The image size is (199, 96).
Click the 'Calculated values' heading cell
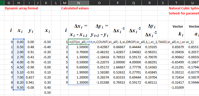[75, 8]
